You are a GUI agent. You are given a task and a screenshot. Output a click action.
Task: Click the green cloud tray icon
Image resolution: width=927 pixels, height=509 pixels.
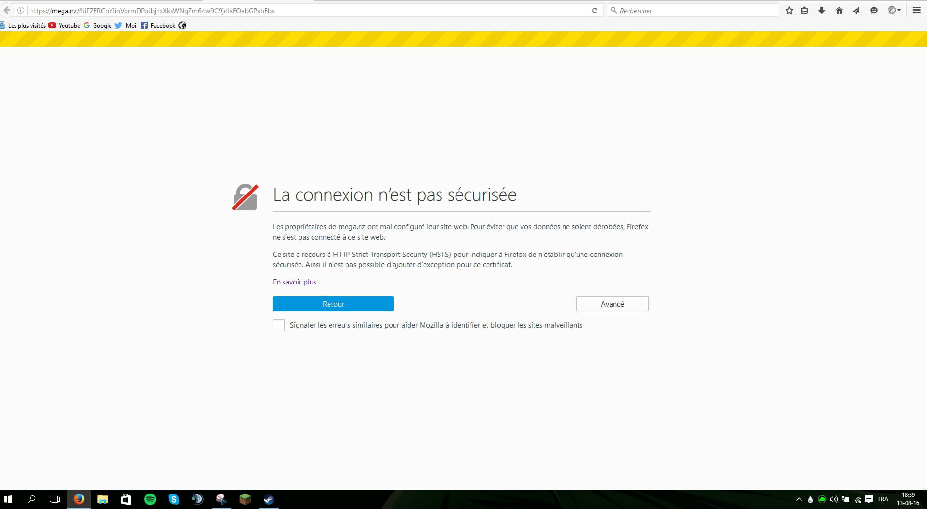click(822, 499)
